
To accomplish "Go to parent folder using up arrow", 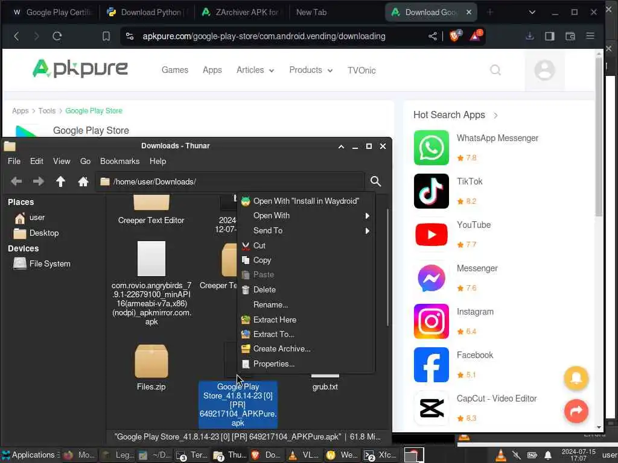I will point(60,181).
